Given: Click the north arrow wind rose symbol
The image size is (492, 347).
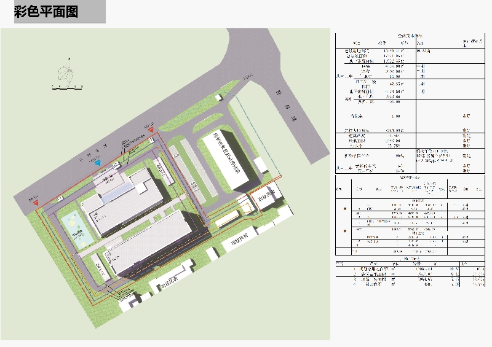Looking at the screenshot, I should [x=66, y=73].
